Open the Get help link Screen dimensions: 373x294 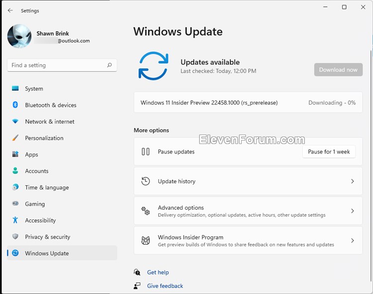(158, 272)
